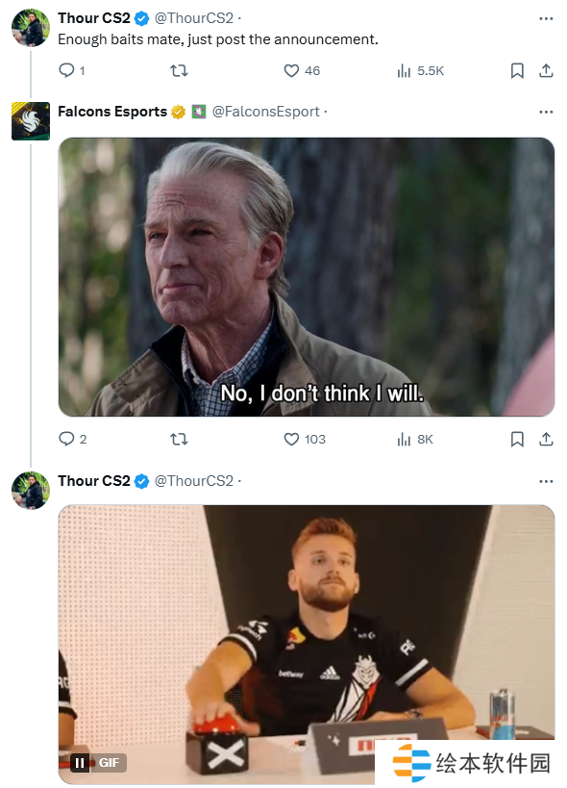Like the tweet with 46 likes
The width and height of the screenshot is (567, 788).
(x=302, y=70)
